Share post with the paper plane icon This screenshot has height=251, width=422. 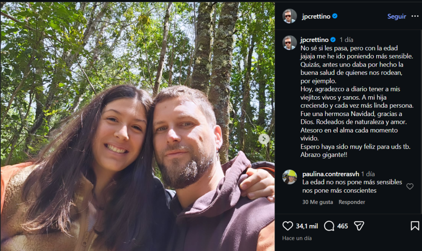tap(359, 226)
